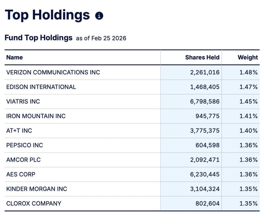Screen dimensions: 263x215
Task: Click the 1.41% weight for Iron Mountain
Action: (x=248, y=116)
